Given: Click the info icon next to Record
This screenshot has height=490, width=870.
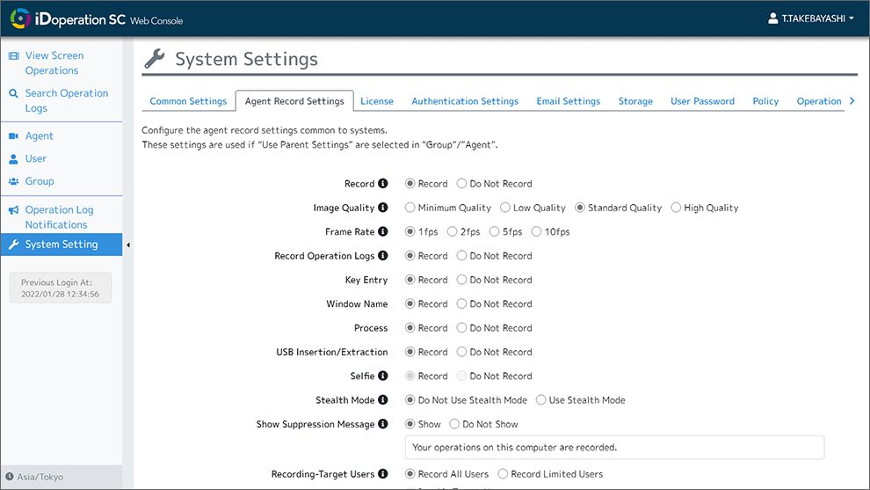Looking at the screenshot, I should click(x=383, y=183).
